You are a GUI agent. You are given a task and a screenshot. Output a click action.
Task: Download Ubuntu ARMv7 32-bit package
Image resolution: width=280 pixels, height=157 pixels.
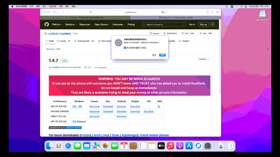[94, 116]
